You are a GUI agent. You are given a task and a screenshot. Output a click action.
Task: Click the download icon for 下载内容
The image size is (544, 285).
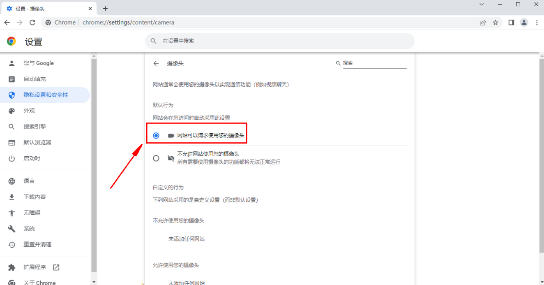(12, 197)
